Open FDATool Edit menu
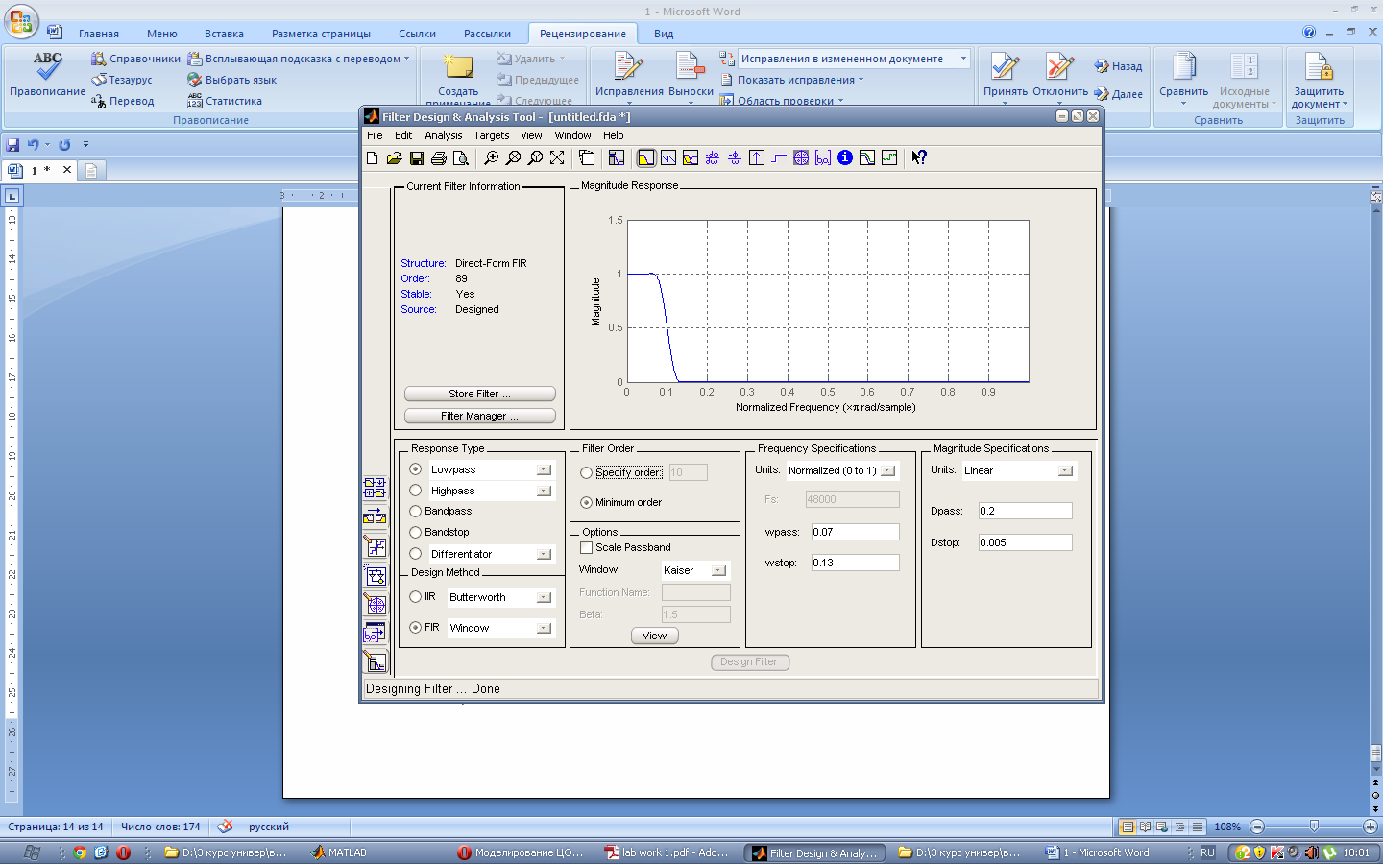Viewport: 1383px width, 864px height. click(x=403, y=136)
